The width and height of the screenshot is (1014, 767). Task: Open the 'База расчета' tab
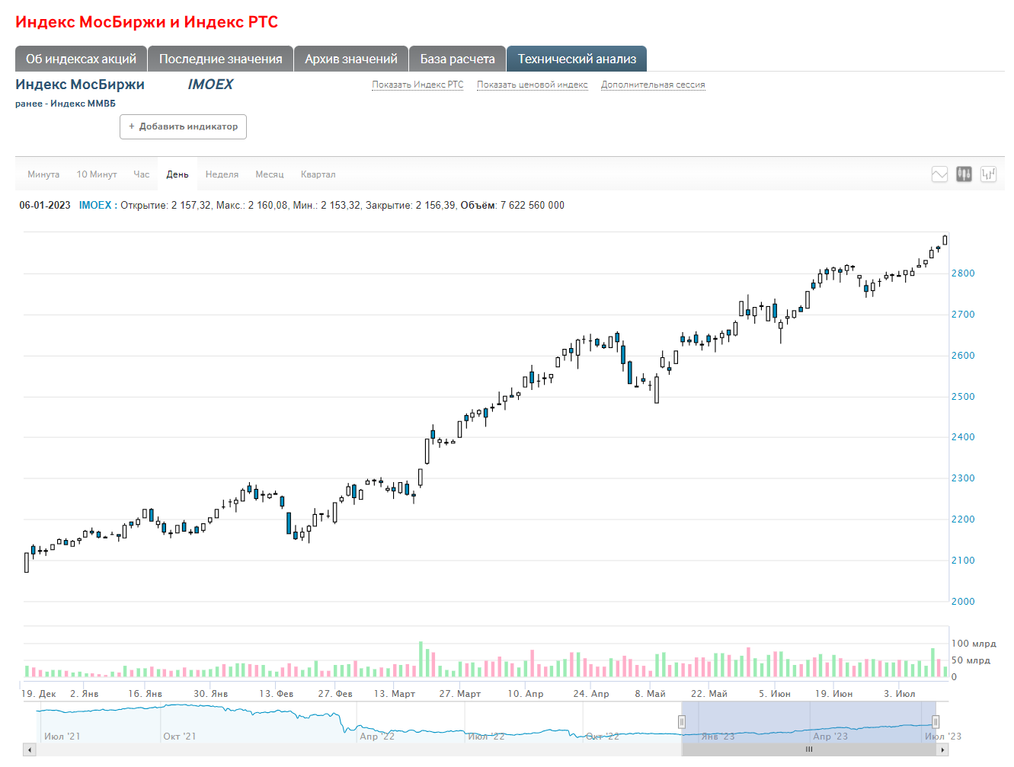click(457, 59)
